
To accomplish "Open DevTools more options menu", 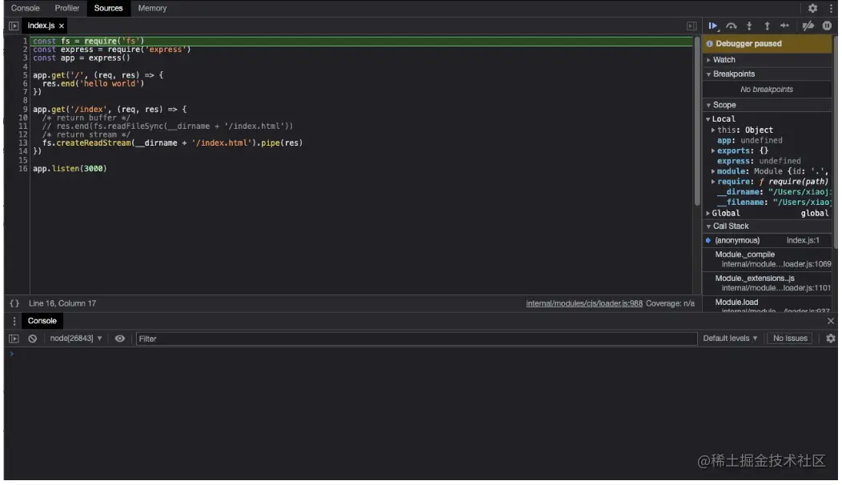I will [x=831, y=8].
